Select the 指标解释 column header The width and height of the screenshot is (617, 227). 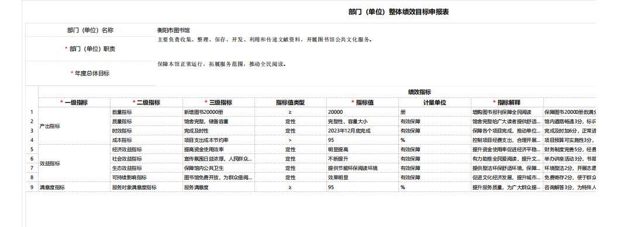[x=507, y=103]
